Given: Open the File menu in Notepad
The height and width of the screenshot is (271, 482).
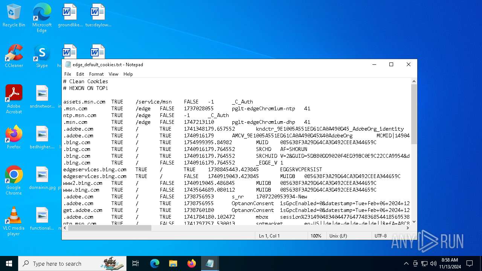Looking at the screenshot, I should [68, 74].
